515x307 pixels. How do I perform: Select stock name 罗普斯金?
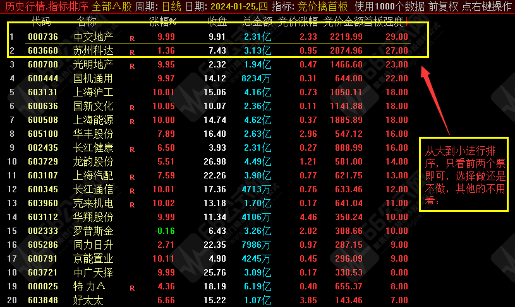(x=94, y=231)
